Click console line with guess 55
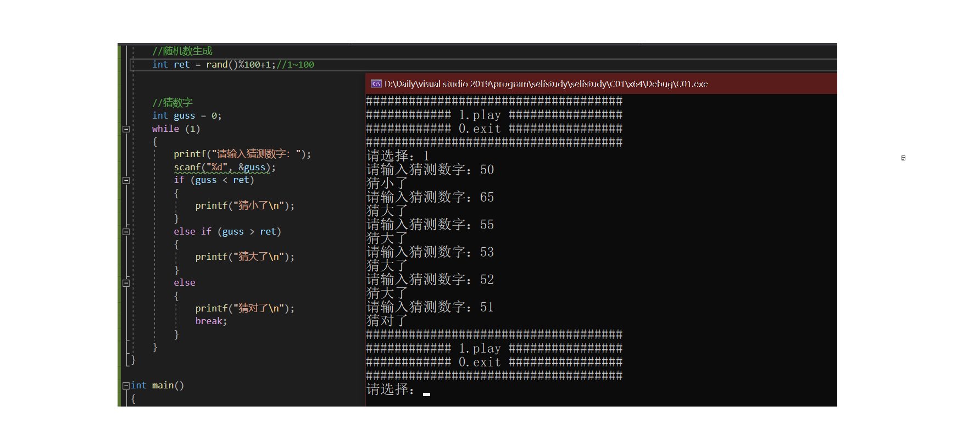 [x=430, y=225]
